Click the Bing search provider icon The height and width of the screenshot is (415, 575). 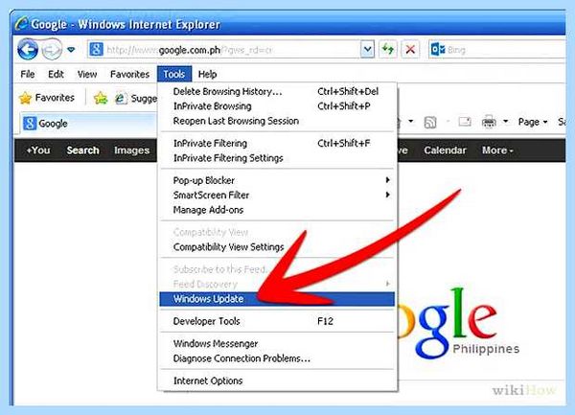(x=438, y=49)
